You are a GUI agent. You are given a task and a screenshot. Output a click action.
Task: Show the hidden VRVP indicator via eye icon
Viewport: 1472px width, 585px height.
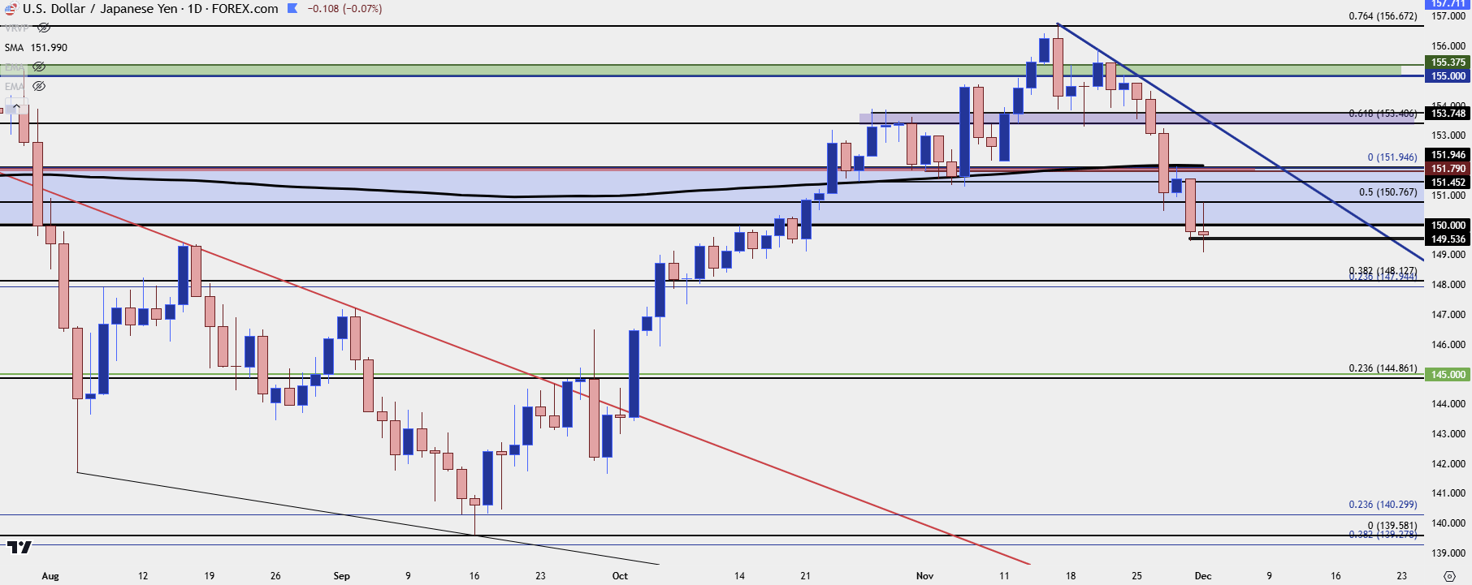click(x=44, y=28)
